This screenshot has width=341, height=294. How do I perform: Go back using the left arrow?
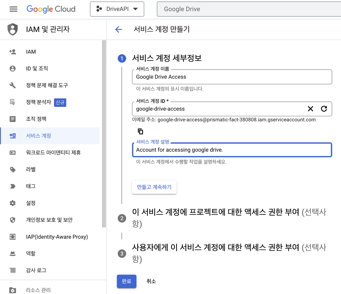119,29
